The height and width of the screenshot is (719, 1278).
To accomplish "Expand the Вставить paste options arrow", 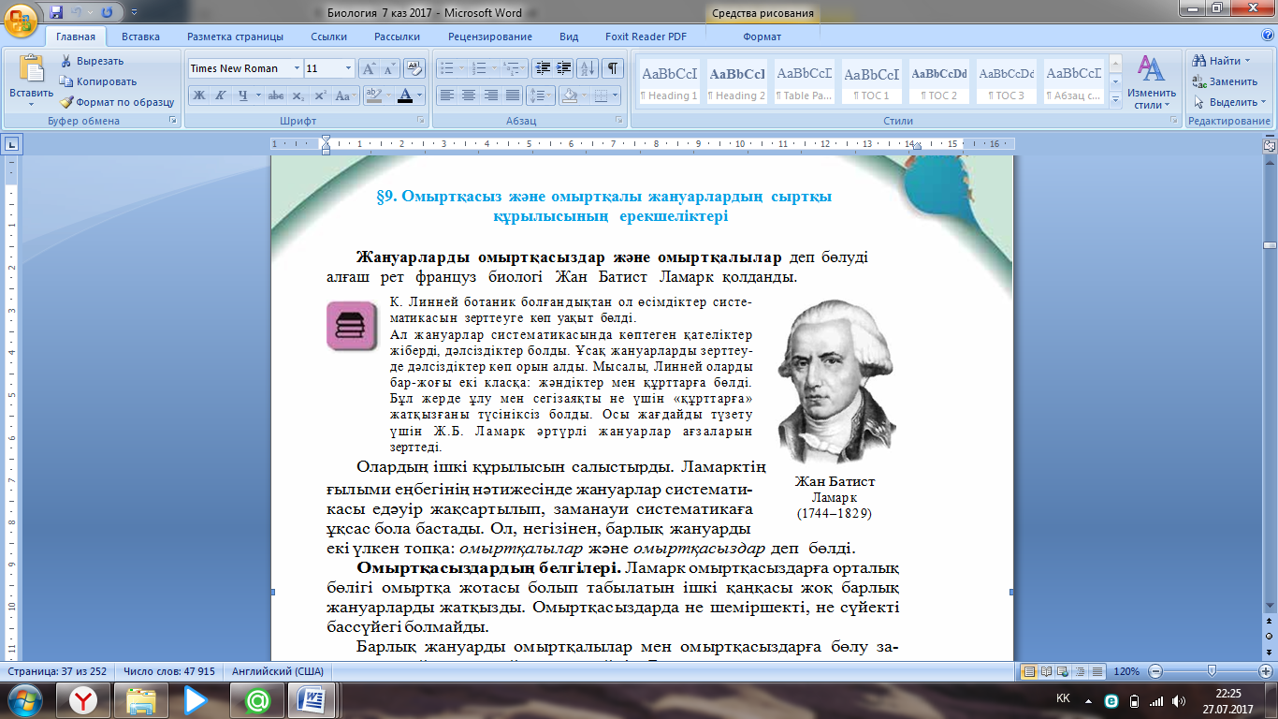I will [x=31, y=106].
